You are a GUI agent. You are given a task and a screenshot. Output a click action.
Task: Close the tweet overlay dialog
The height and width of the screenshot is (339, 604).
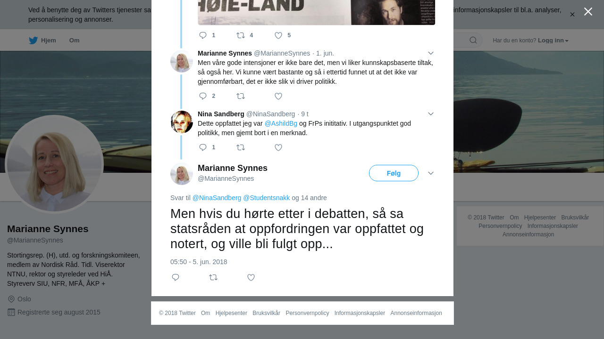pyautogui.click(x=588, y=12)
